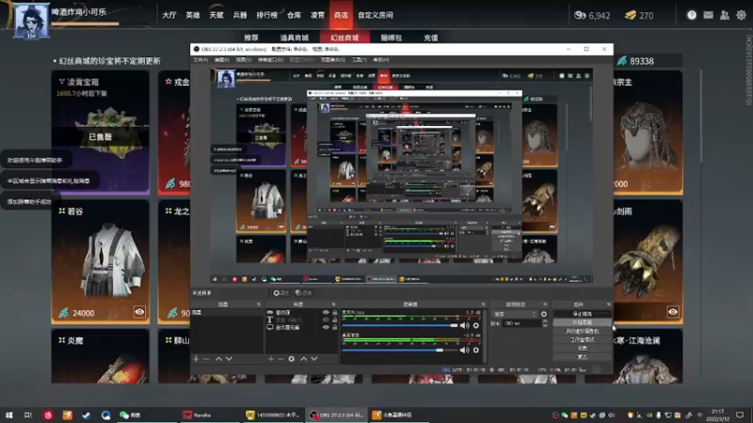Move the selected source down
The width and height of the screenshot is (753, 423).
pos(314,359)
